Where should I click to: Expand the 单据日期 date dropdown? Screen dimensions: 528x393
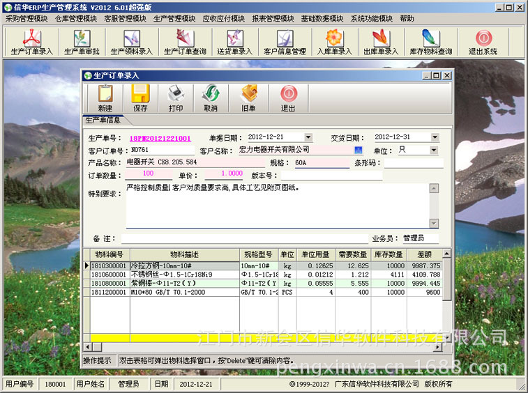tap(308, 137)
